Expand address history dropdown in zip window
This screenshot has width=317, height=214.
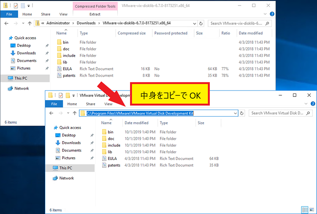click(195, 24)
